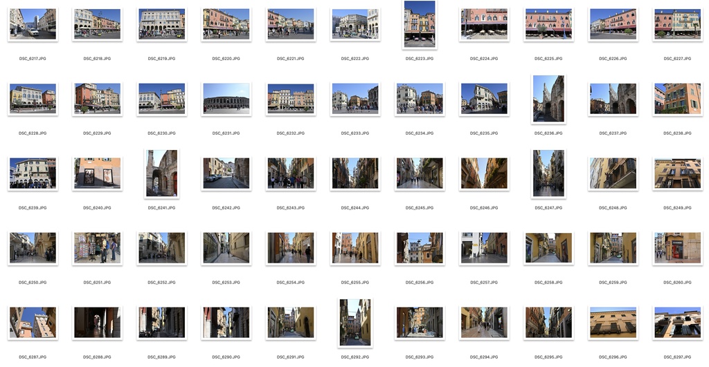Select the DSC_6253.JPG thumbnail

pyautogui.click(x=226, y=248)
